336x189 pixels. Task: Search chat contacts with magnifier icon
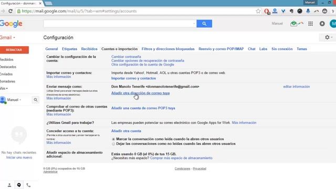[x=36, y=100]
